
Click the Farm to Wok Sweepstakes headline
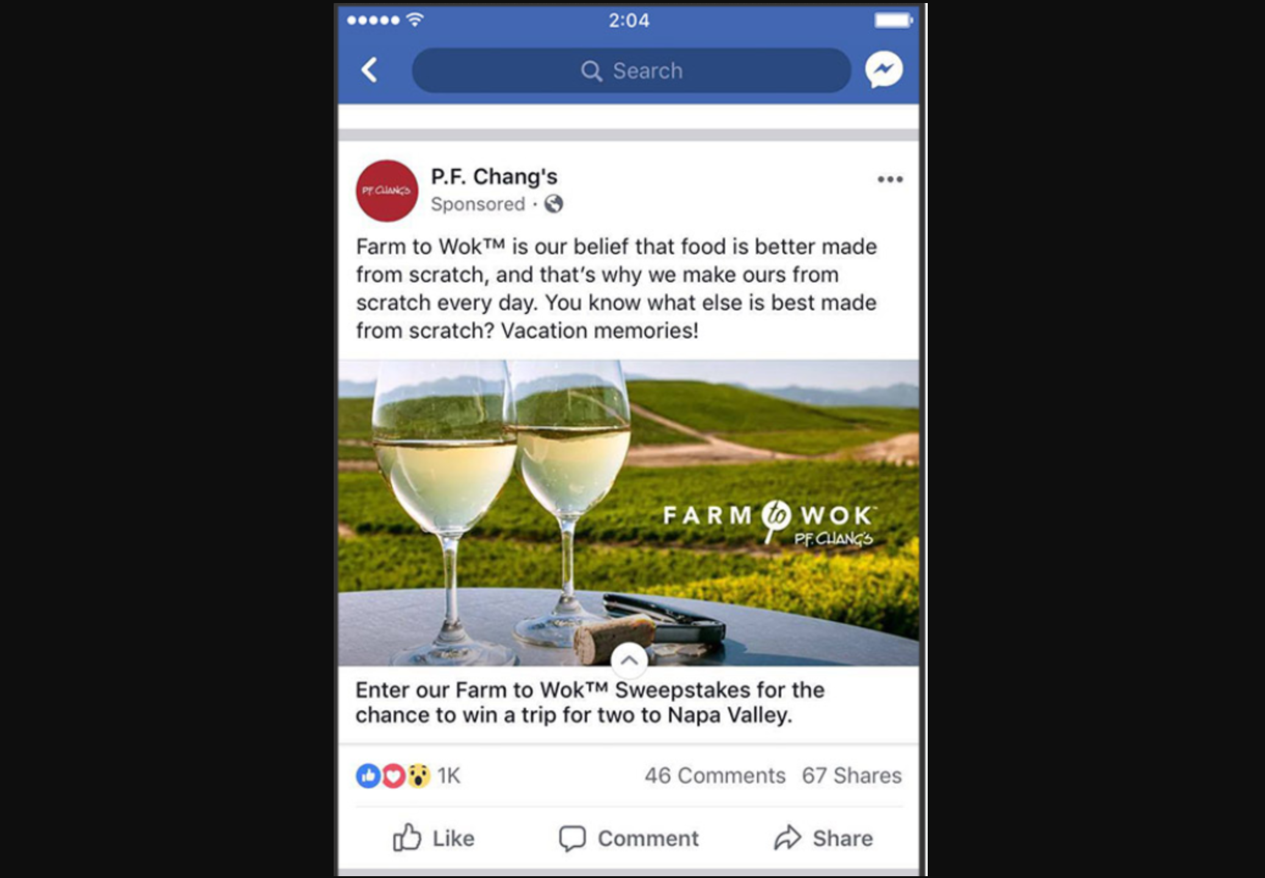590,702
